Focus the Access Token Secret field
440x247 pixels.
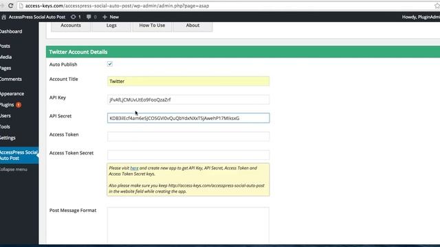(x=188, y=155)
